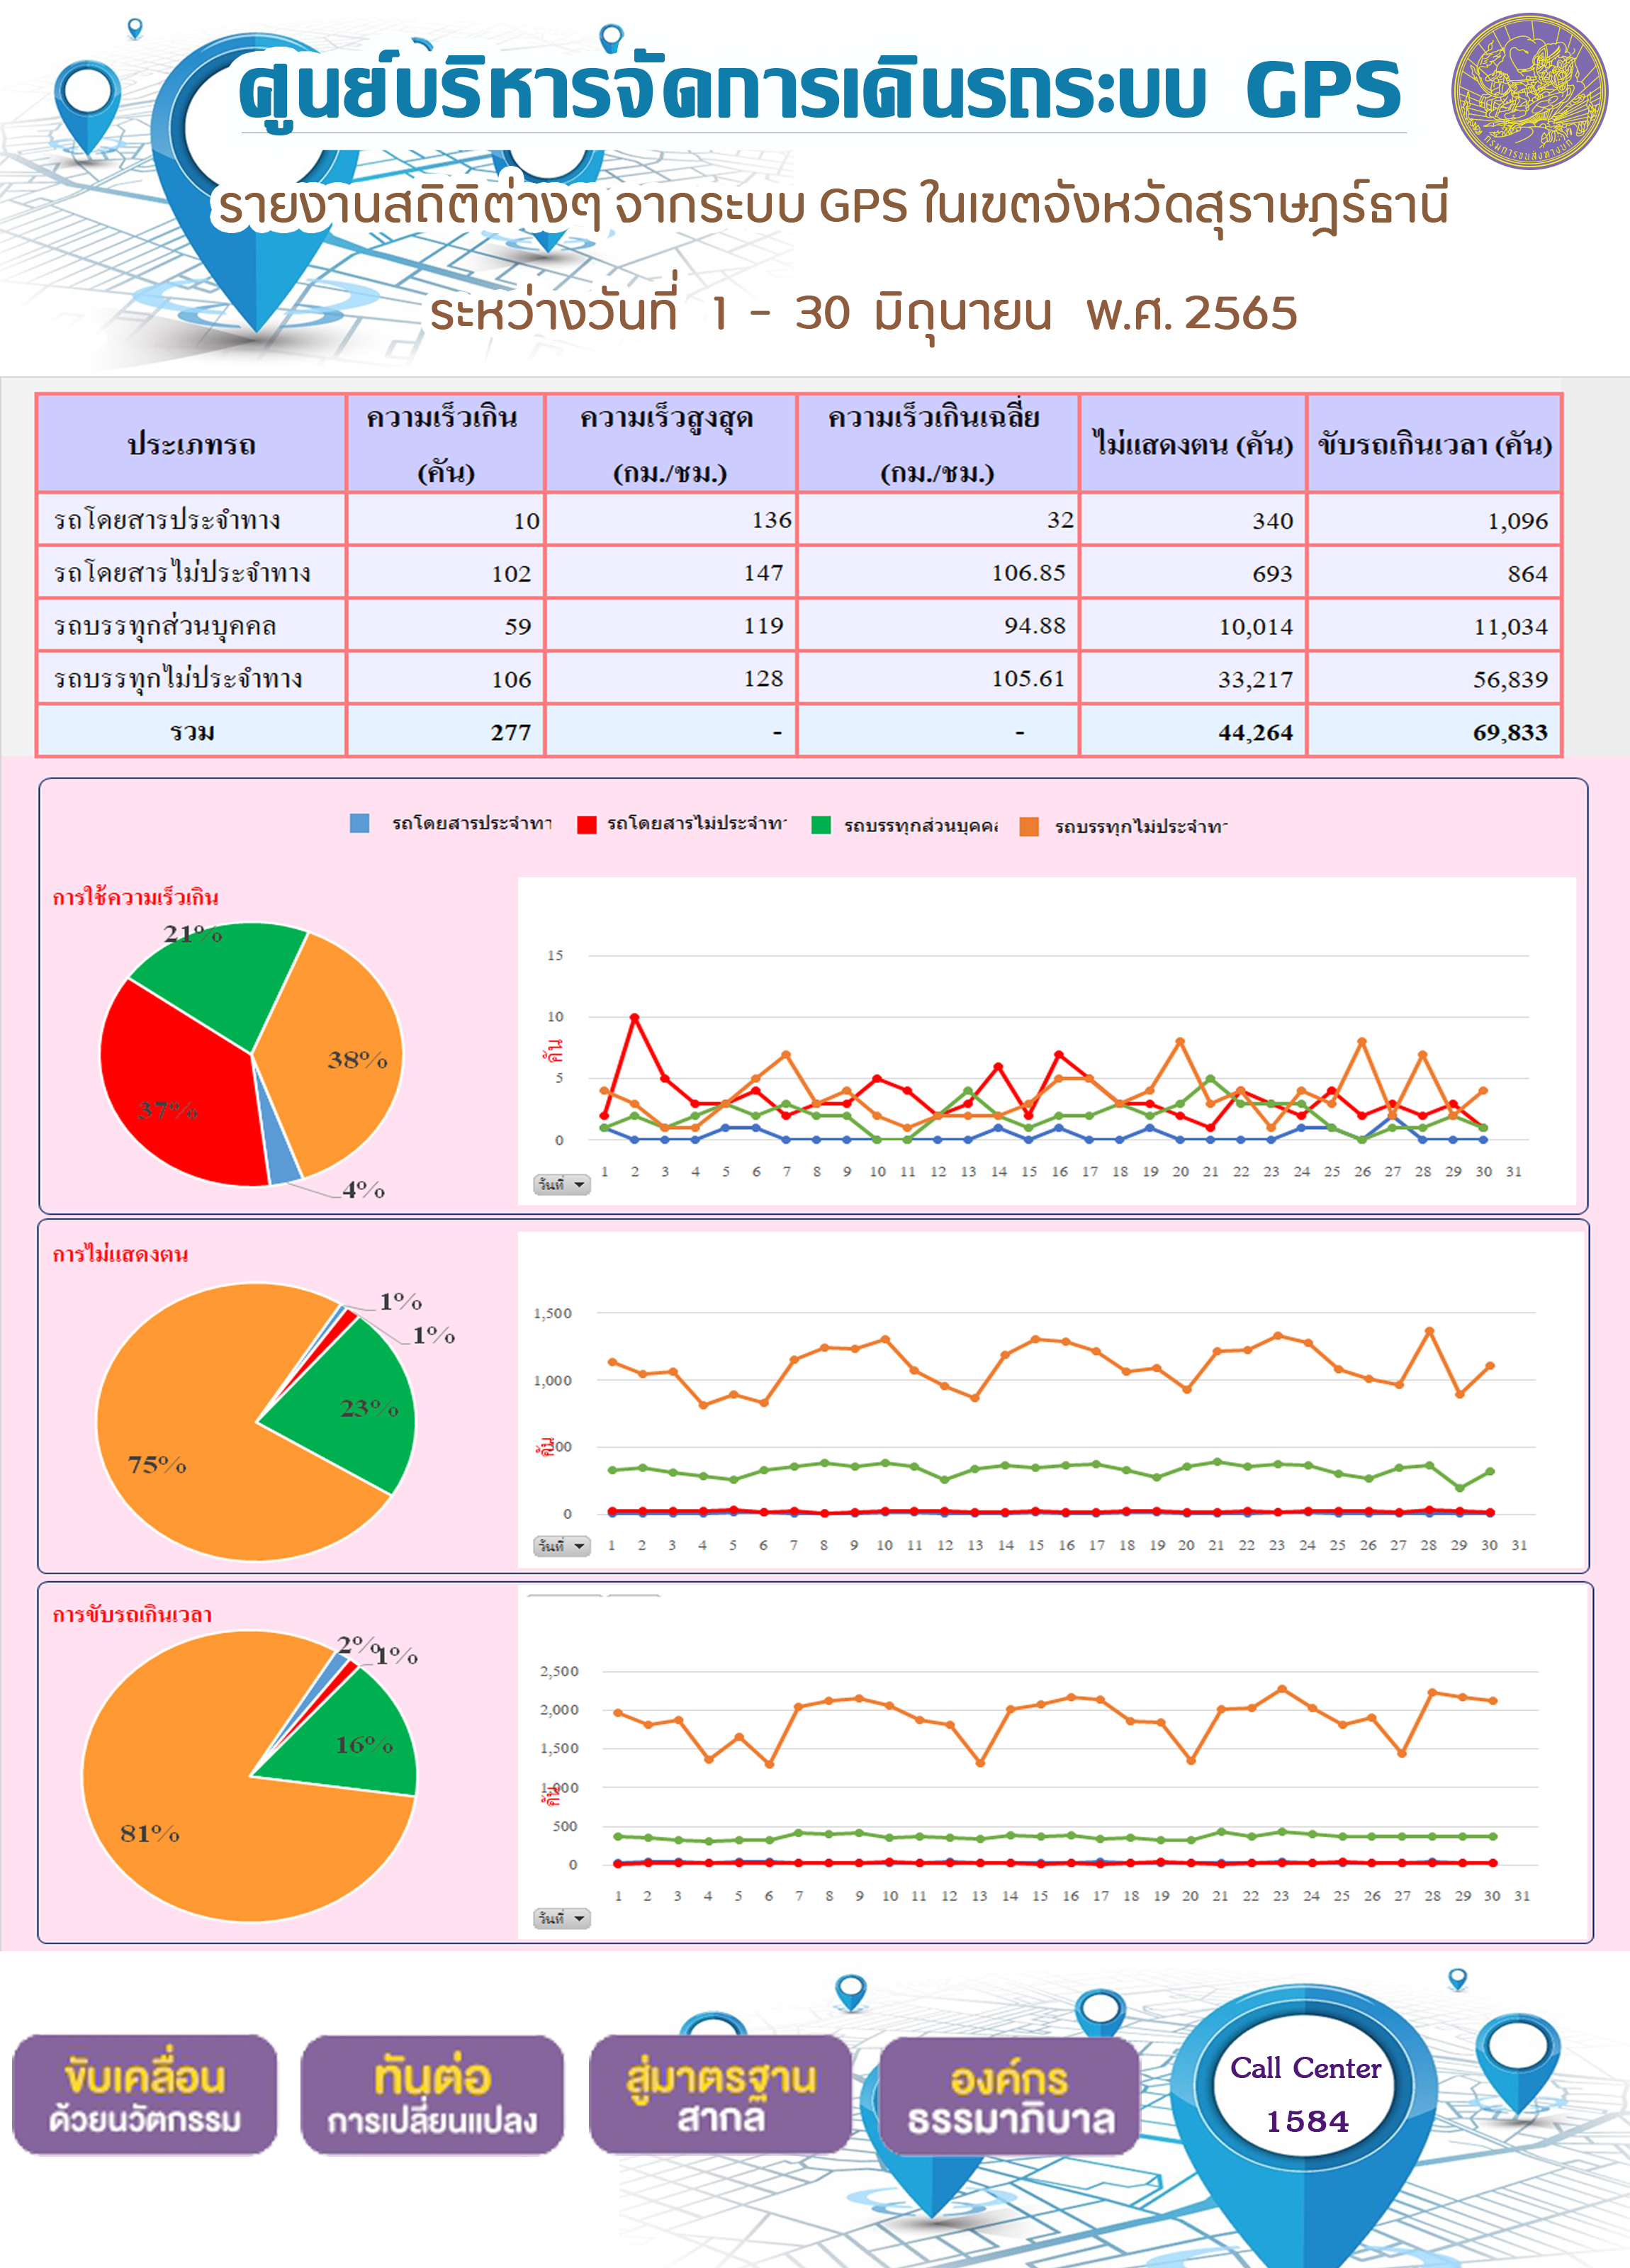Viewport: 1630px width, 2268px height.
Task: Click the ทันต่อการเปลี่ยนแปลง purple button
Action: [432, 2094]
